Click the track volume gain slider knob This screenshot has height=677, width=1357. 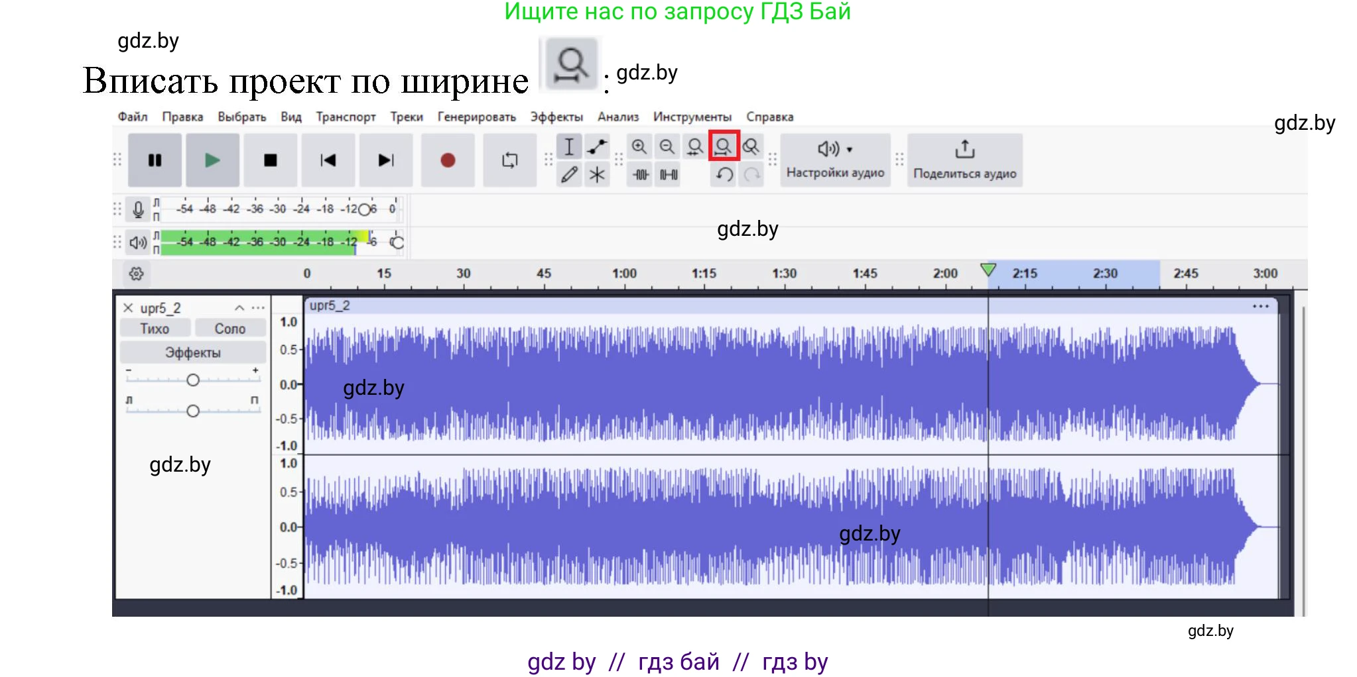pyautogui.click(x=193, y=380)
